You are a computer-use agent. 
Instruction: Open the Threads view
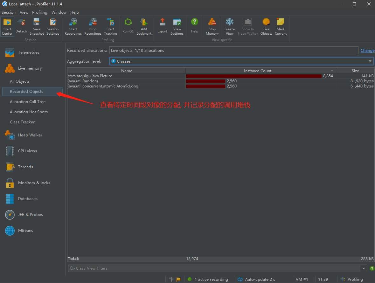point(25,167)
